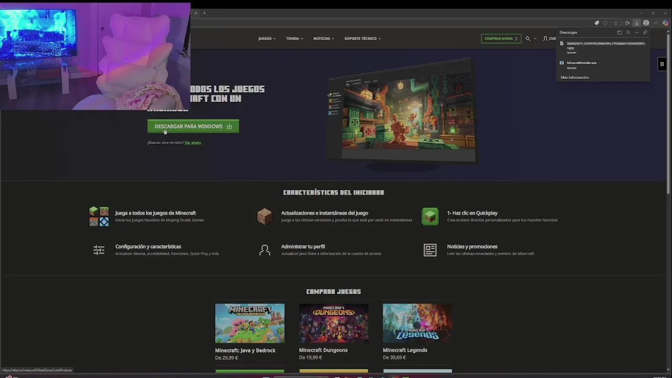
Task: Open a new browser tab
Action: tap(204, 13)
